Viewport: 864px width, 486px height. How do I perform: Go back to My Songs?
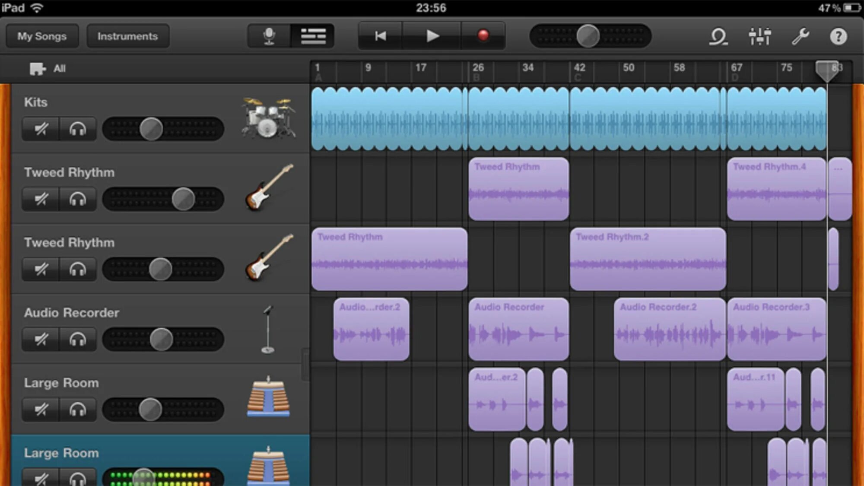(x=42, y=36)
